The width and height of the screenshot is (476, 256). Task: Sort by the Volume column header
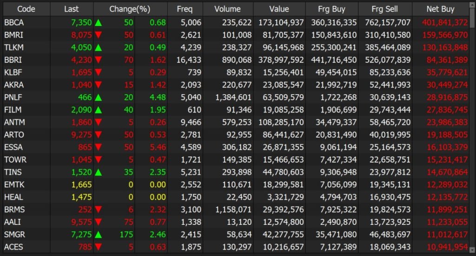coord(228,9)
